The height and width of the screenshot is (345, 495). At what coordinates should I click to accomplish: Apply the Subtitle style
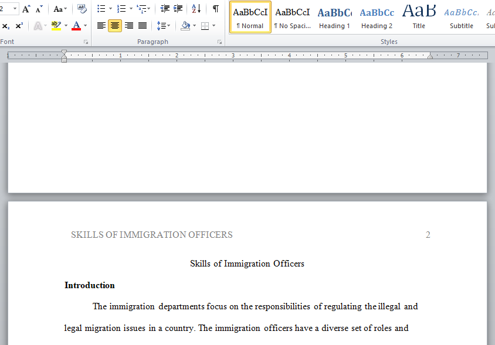point(461,17)
